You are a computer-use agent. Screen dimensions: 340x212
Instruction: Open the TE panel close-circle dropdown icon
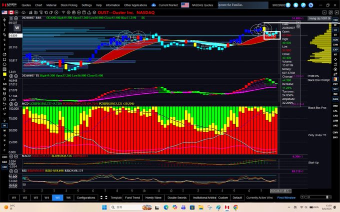point(16,76)
